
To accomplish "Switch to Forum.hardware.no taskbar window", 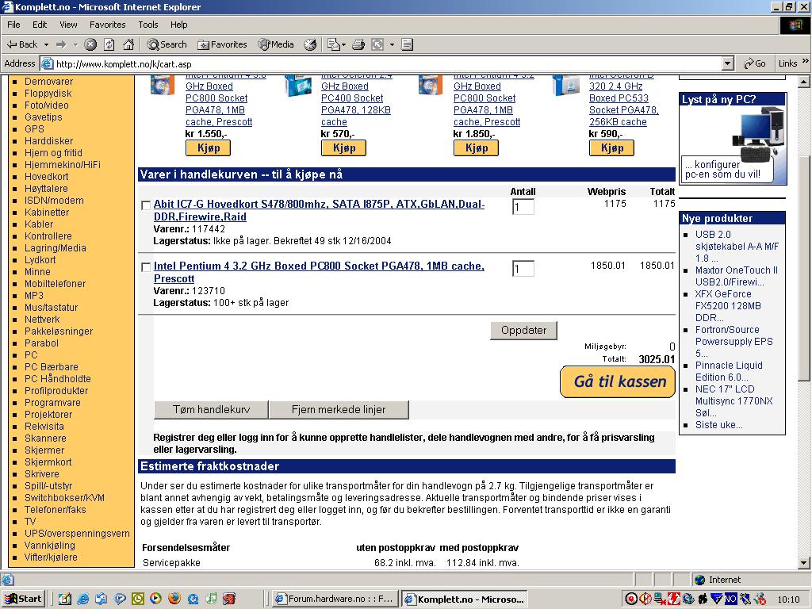I will 335,599.
